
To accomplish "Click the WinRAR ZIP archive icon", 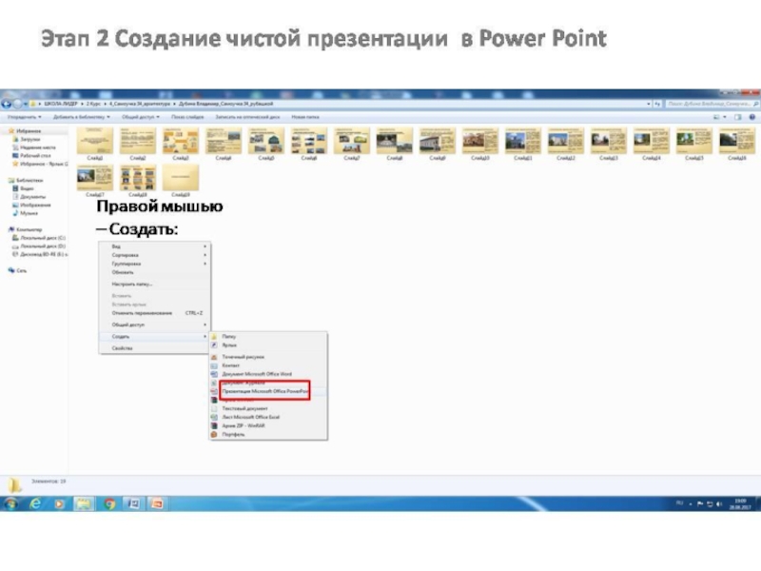I will 214,425.
